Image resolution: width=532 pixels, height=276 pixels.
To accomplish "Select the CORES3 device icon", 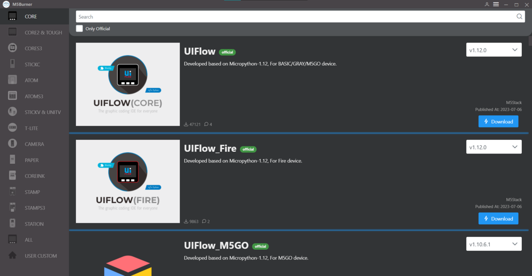I will point(12,48).
